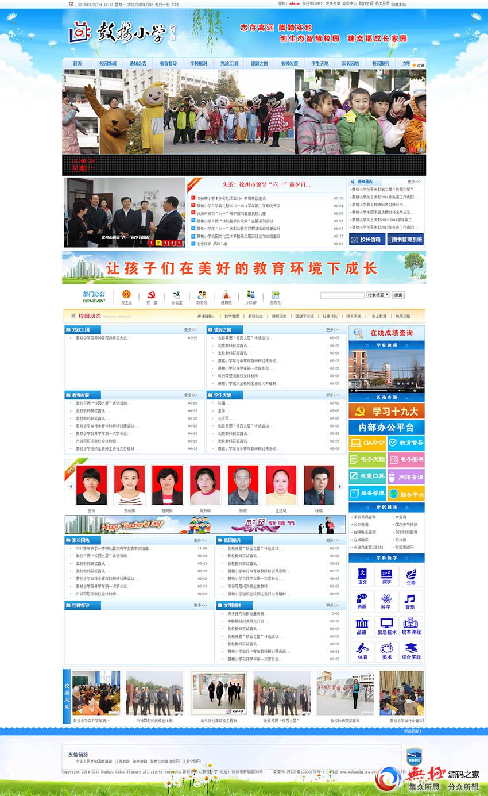
Task: Expand 更多 in 教师发展 section
Action: (x=191, y=395)
